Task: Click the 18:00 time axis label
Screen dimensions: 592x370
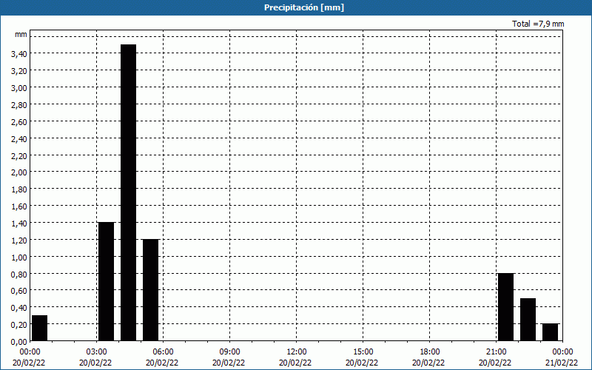Action: 430,352
